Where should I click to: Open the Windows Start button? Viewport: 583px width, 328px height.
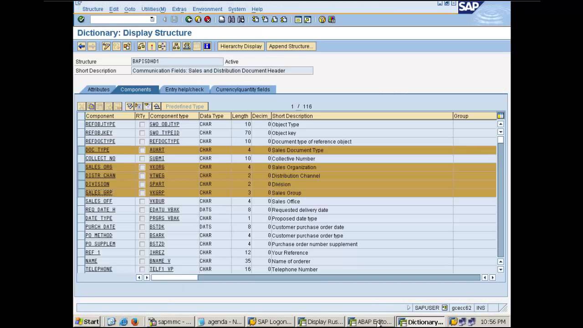point(87,322)
